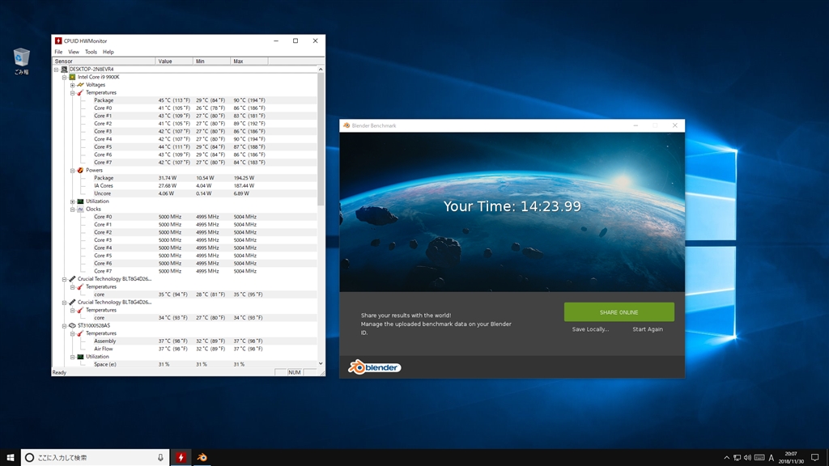Click the Blender logo in the footer

(374, 367)
